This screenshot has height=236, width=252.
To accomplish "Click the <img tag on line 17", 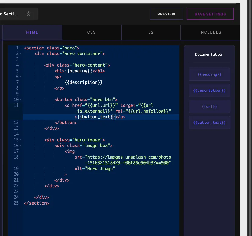I will point(69,152).
